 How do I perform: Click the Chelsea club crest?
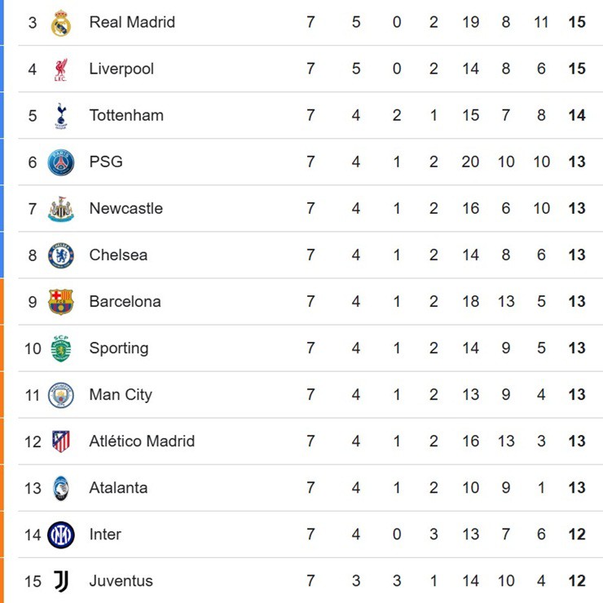pyautogui.click(x=61, y=255)
